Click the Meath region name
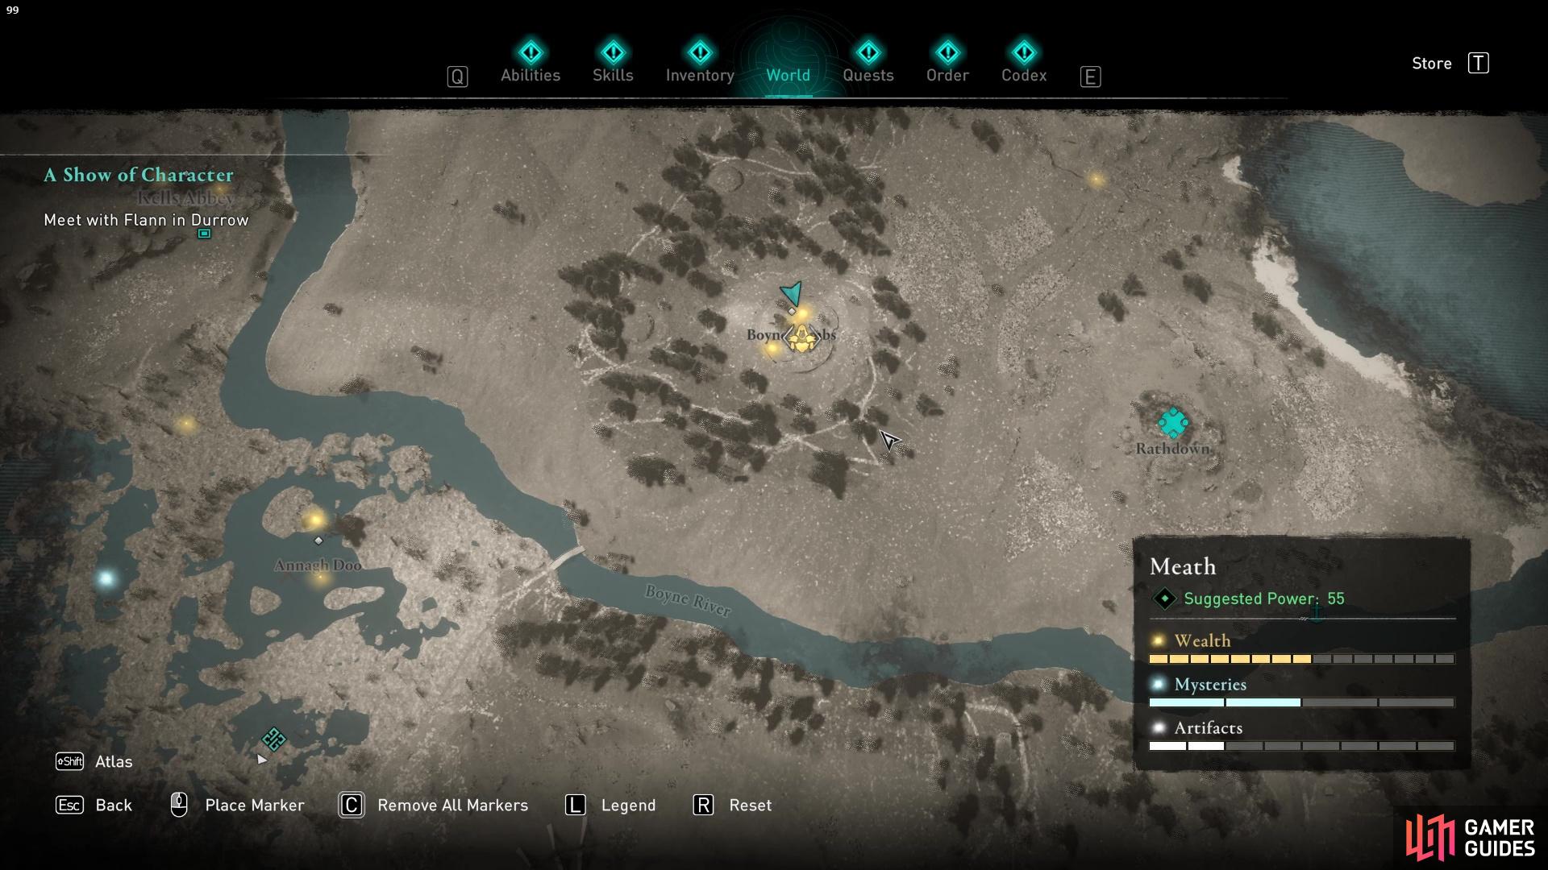1548x870 pixels. coord(1182,566)
